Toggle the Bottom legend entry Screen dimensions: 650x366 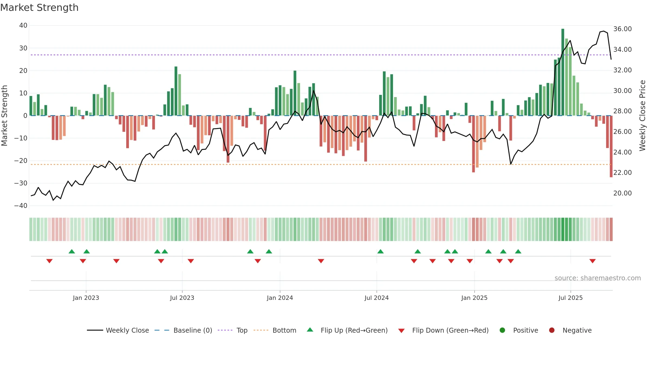point(275,330)
